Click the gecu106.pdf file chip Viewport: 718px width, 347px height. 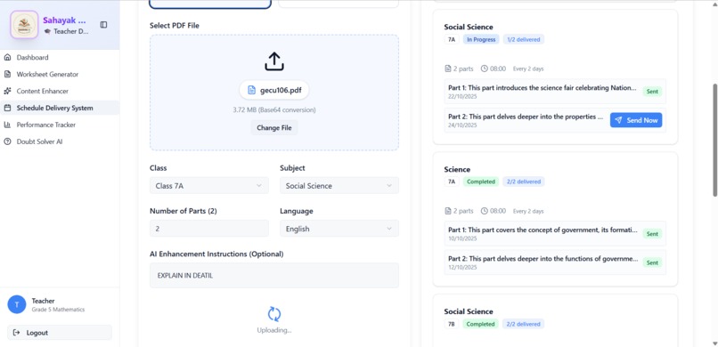pyautogui.click(x=274, y=90)
